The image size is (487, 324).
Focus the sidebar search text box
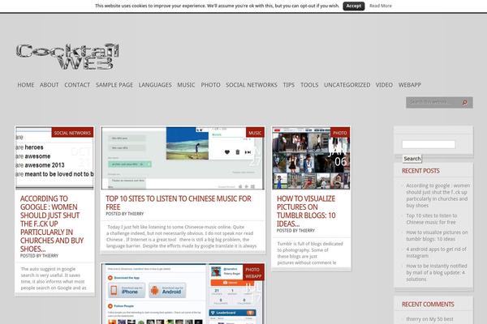(x=429, y=144)
